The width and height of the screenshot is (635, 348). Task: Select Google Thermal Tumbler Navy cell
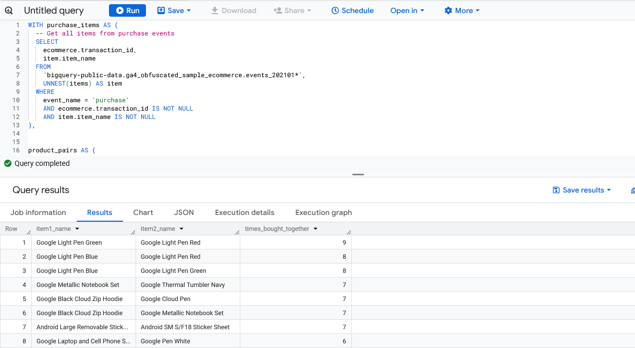coord(188,285)
